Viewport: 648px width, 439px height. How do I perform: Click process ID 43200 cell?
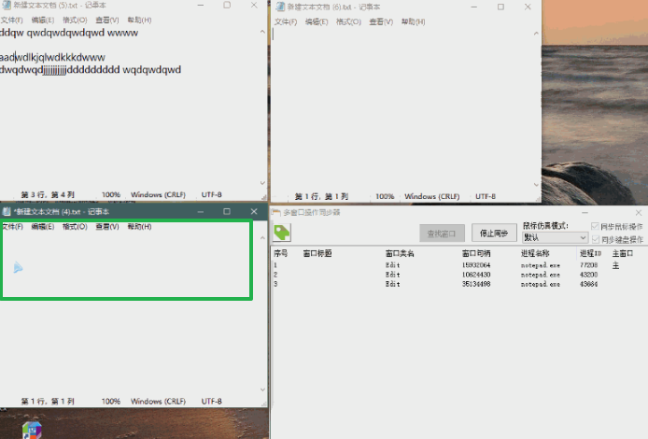588,275
